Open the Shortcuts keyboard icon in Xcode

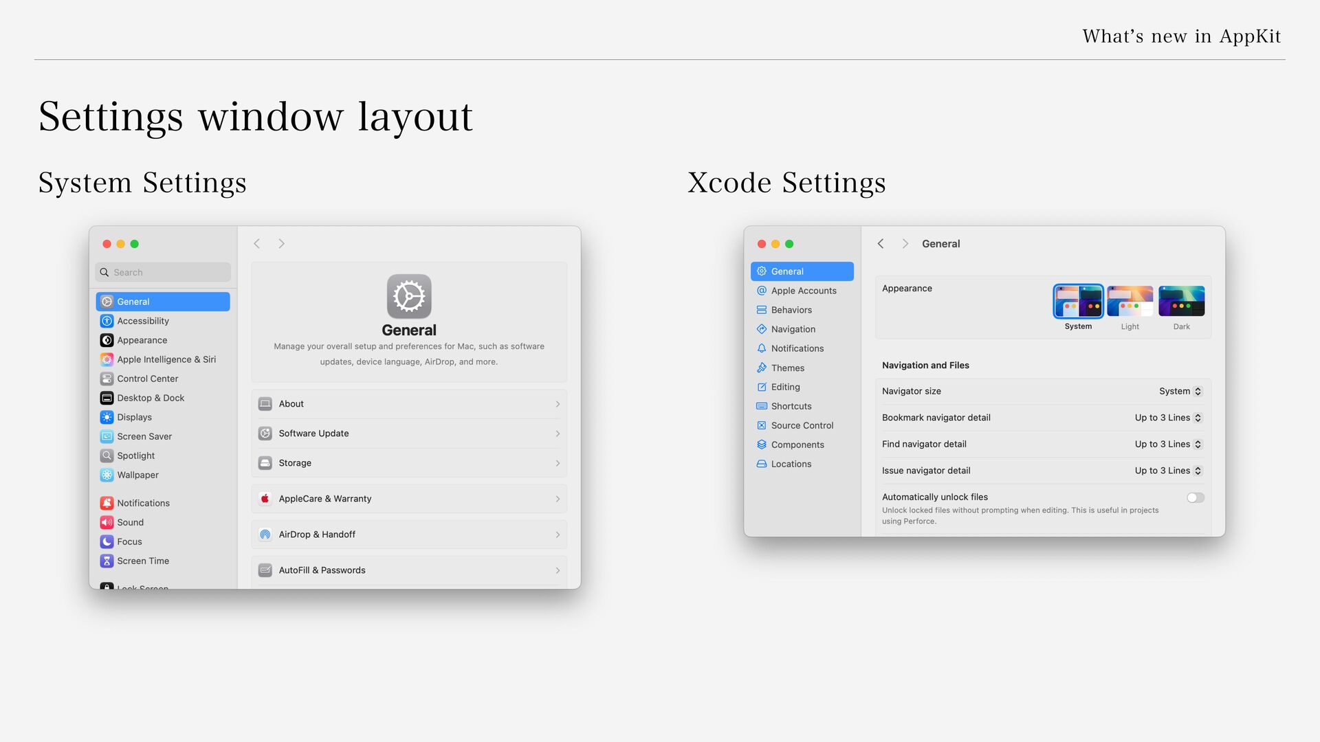tap(762, 406)
